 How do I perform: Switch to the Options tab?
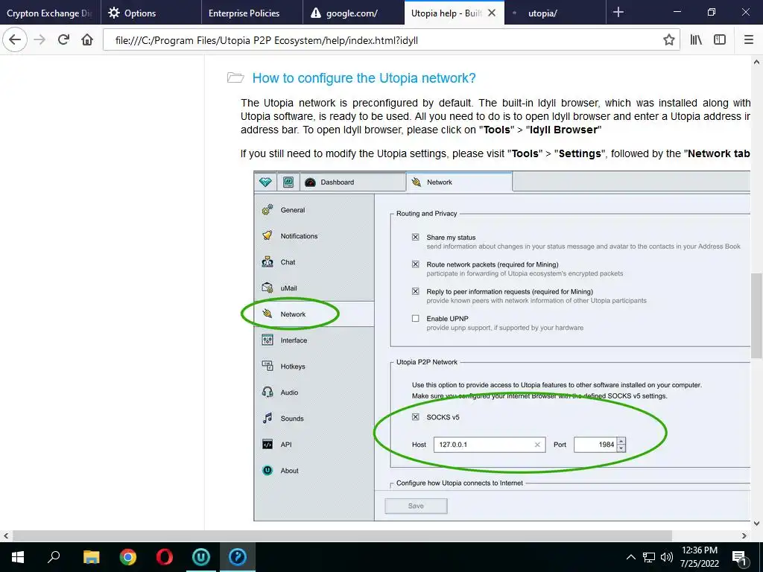(x=151, y=13)
